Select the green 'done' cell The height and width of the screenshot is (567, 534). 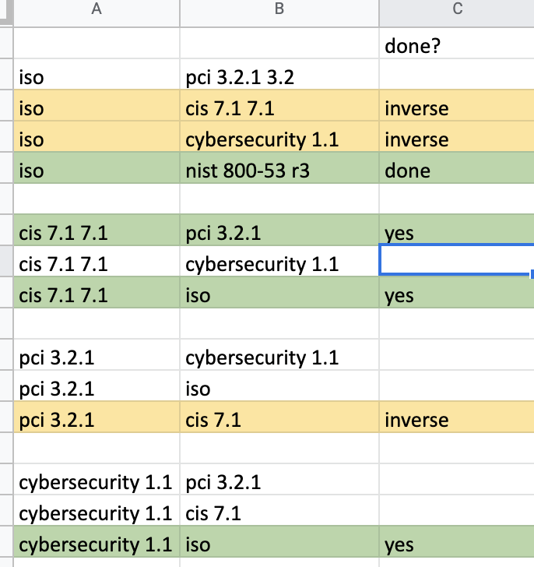pos(457,167)
